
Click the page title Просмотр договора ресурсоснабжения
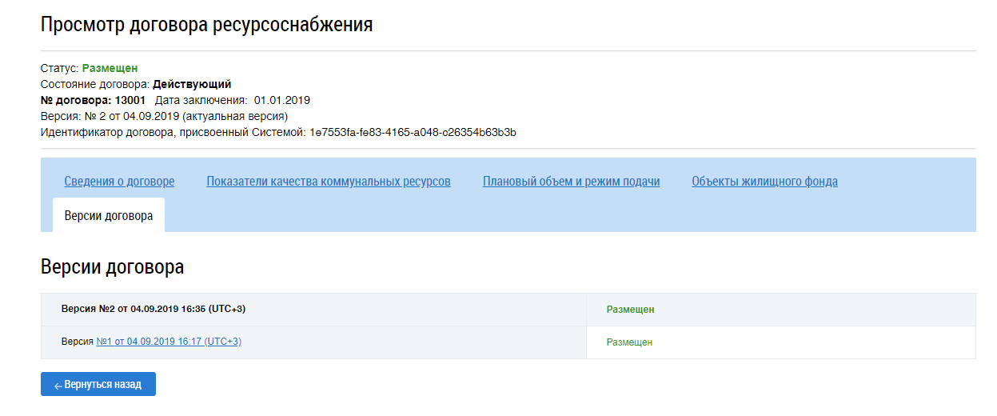[x=206, y=25]
